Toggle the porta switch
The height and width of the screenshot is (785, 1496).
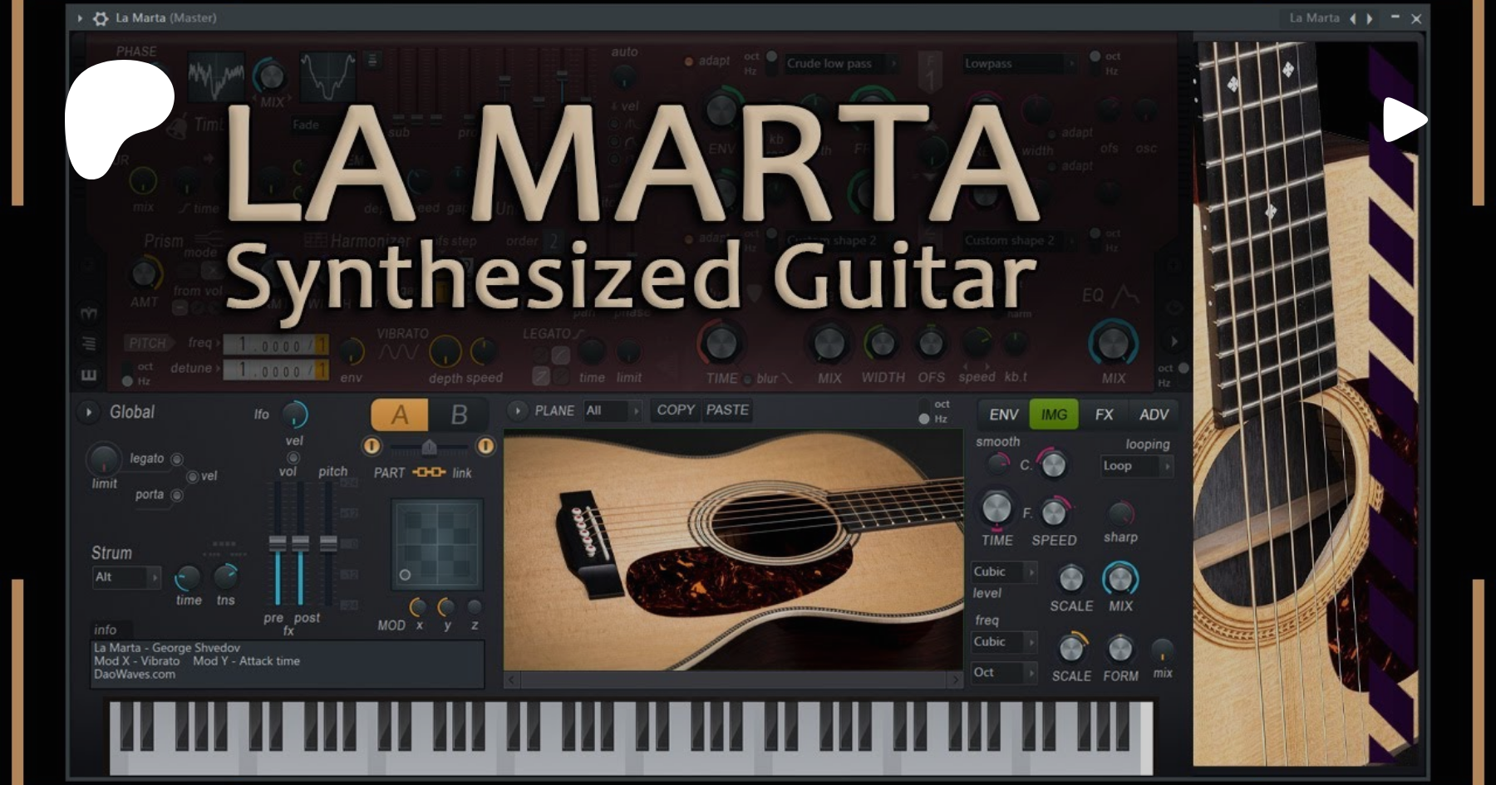(x=176, y=495)
